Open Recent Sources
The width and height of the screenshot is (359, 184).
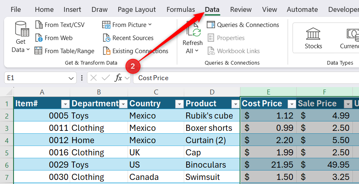pos(128,38)
